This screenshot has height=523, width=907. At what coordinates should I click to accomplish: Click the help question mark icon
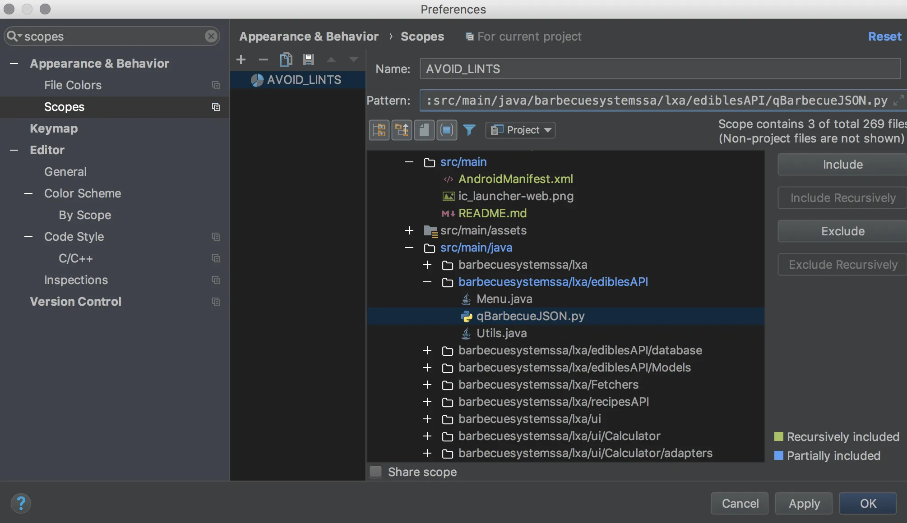pos(21,503)
